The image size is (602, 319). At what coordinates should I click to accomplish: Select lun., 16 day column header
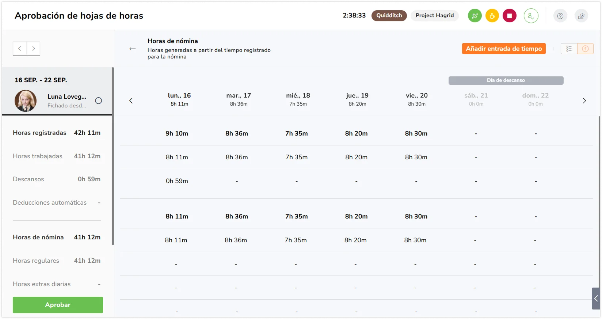click(x=179, y=99)
